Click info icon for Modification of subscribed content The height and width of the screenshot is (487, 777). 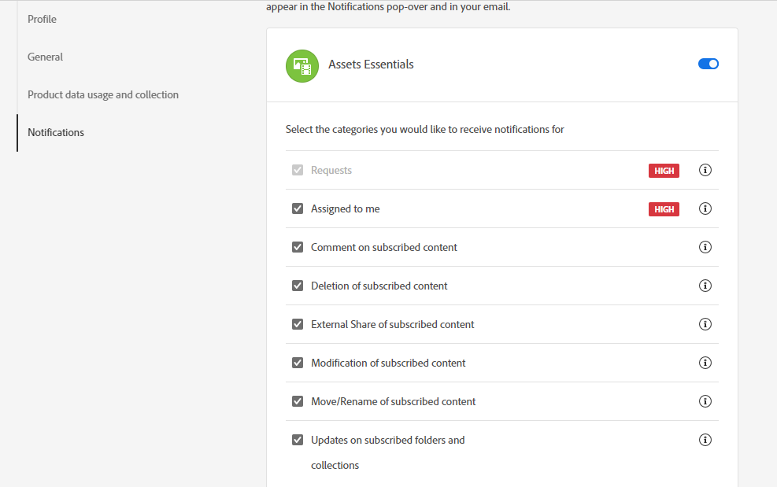coord(705,363)
